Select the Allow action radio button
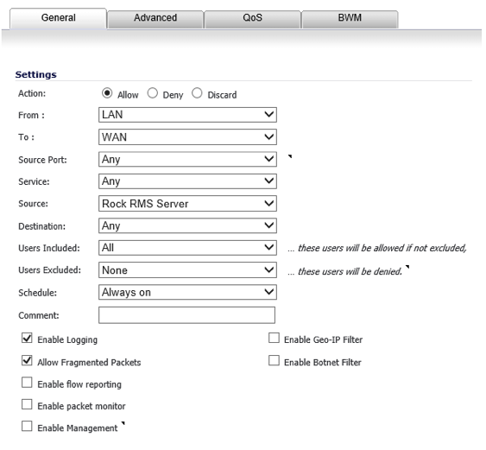 (107, 93)
